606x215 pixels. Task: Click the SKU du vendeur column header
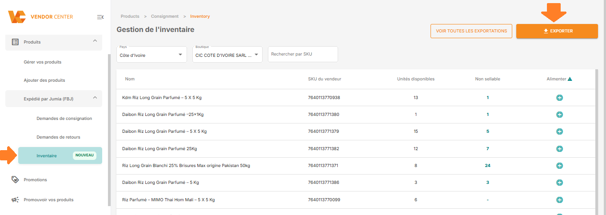click(324, 79)
